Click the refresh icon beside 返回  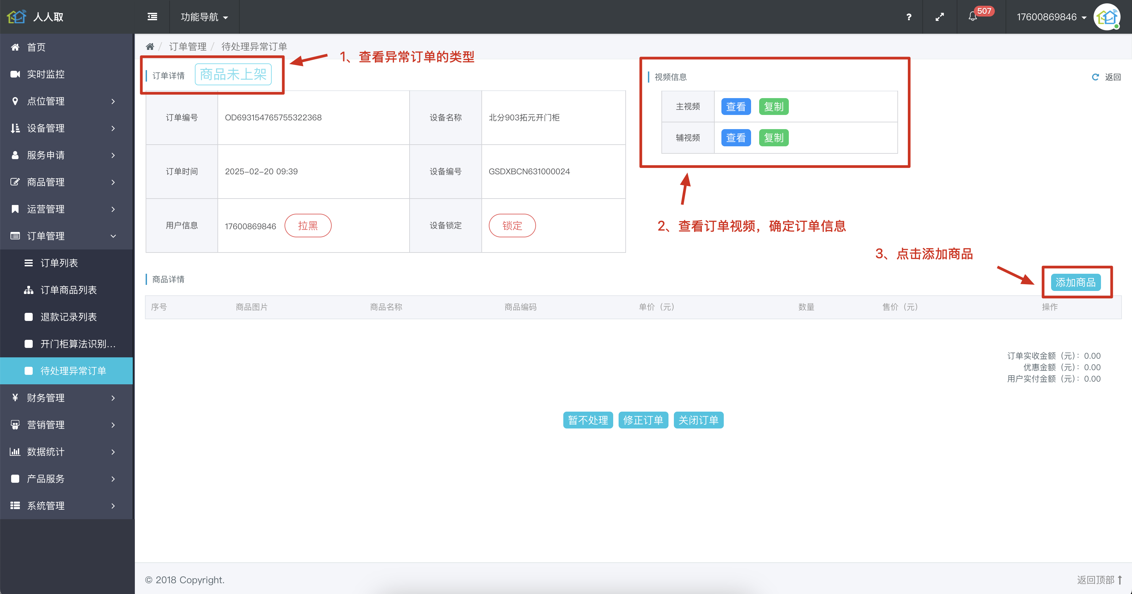point(1096,77)
